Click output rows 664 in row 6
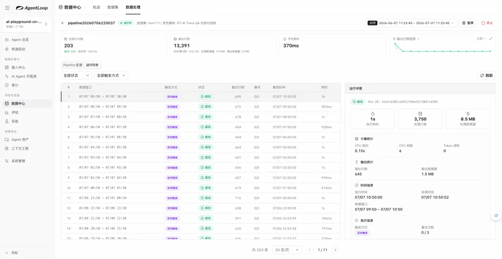Screen dimensions: 502x259 [238, 148]
